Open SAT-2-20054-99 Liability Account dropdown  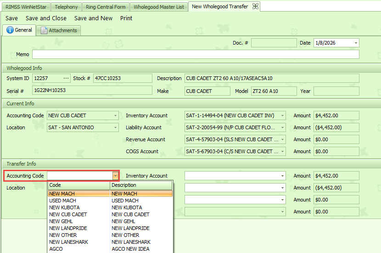[282, 127]
